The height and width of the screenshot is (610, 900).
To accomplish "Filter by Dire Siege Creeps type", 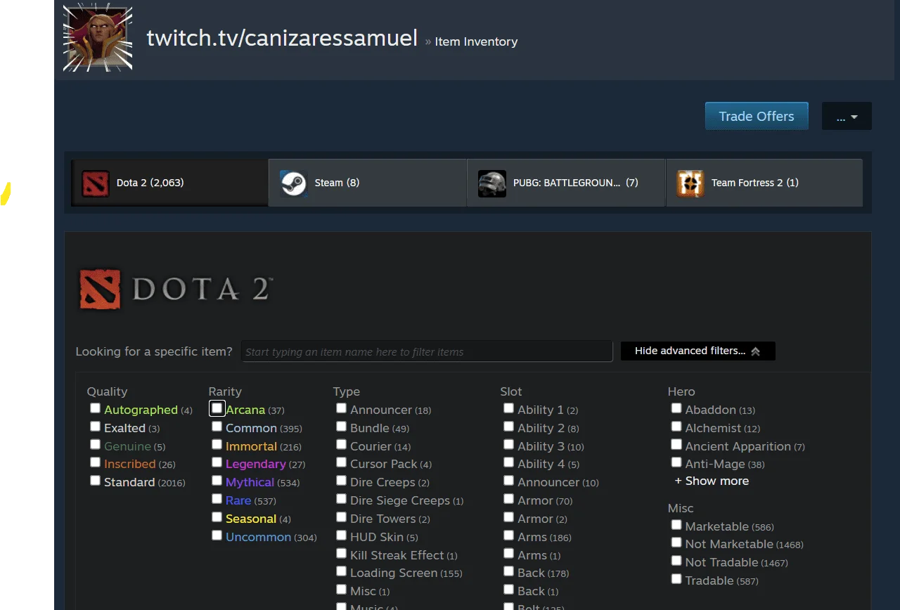I will click(341, 499).
